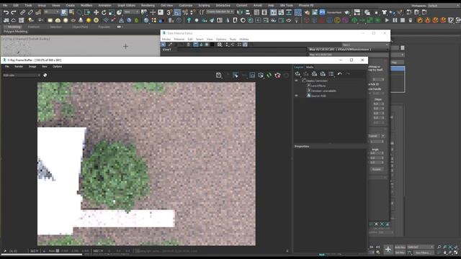Click the red teapot render icon in Frame Buffer

pos(277,75)
